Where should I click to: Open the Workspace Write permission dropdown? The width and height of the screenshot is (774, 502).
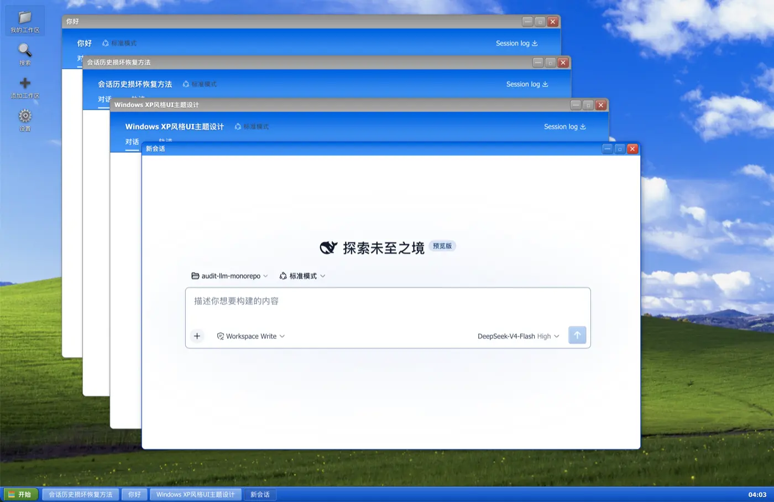pyautogui.click(x=250, y=336)
